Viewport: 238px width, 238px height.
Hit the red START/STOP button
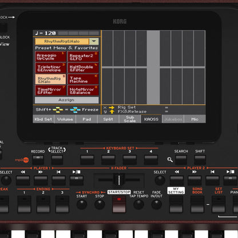pyautogui.click(x=119, y=205)
